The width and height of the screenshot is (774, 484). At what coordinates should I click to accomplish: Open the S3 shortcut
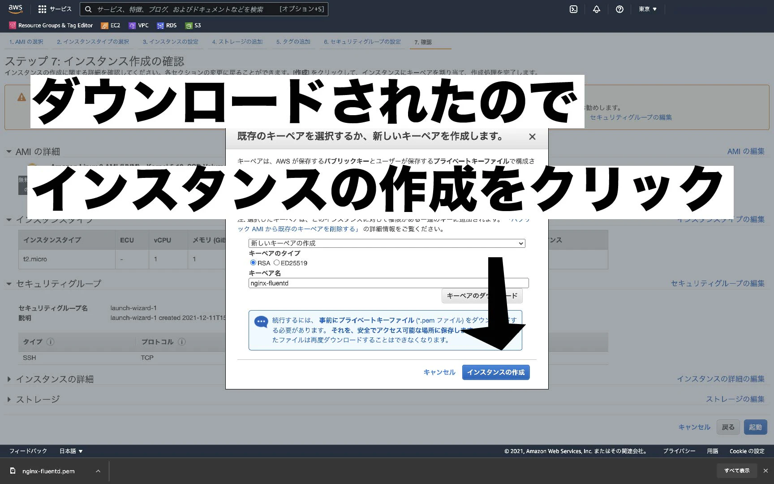[x=193, y=26]
